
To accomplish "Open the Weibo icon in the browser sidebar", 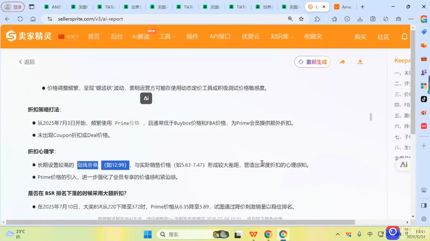I will tap(424, 113).
